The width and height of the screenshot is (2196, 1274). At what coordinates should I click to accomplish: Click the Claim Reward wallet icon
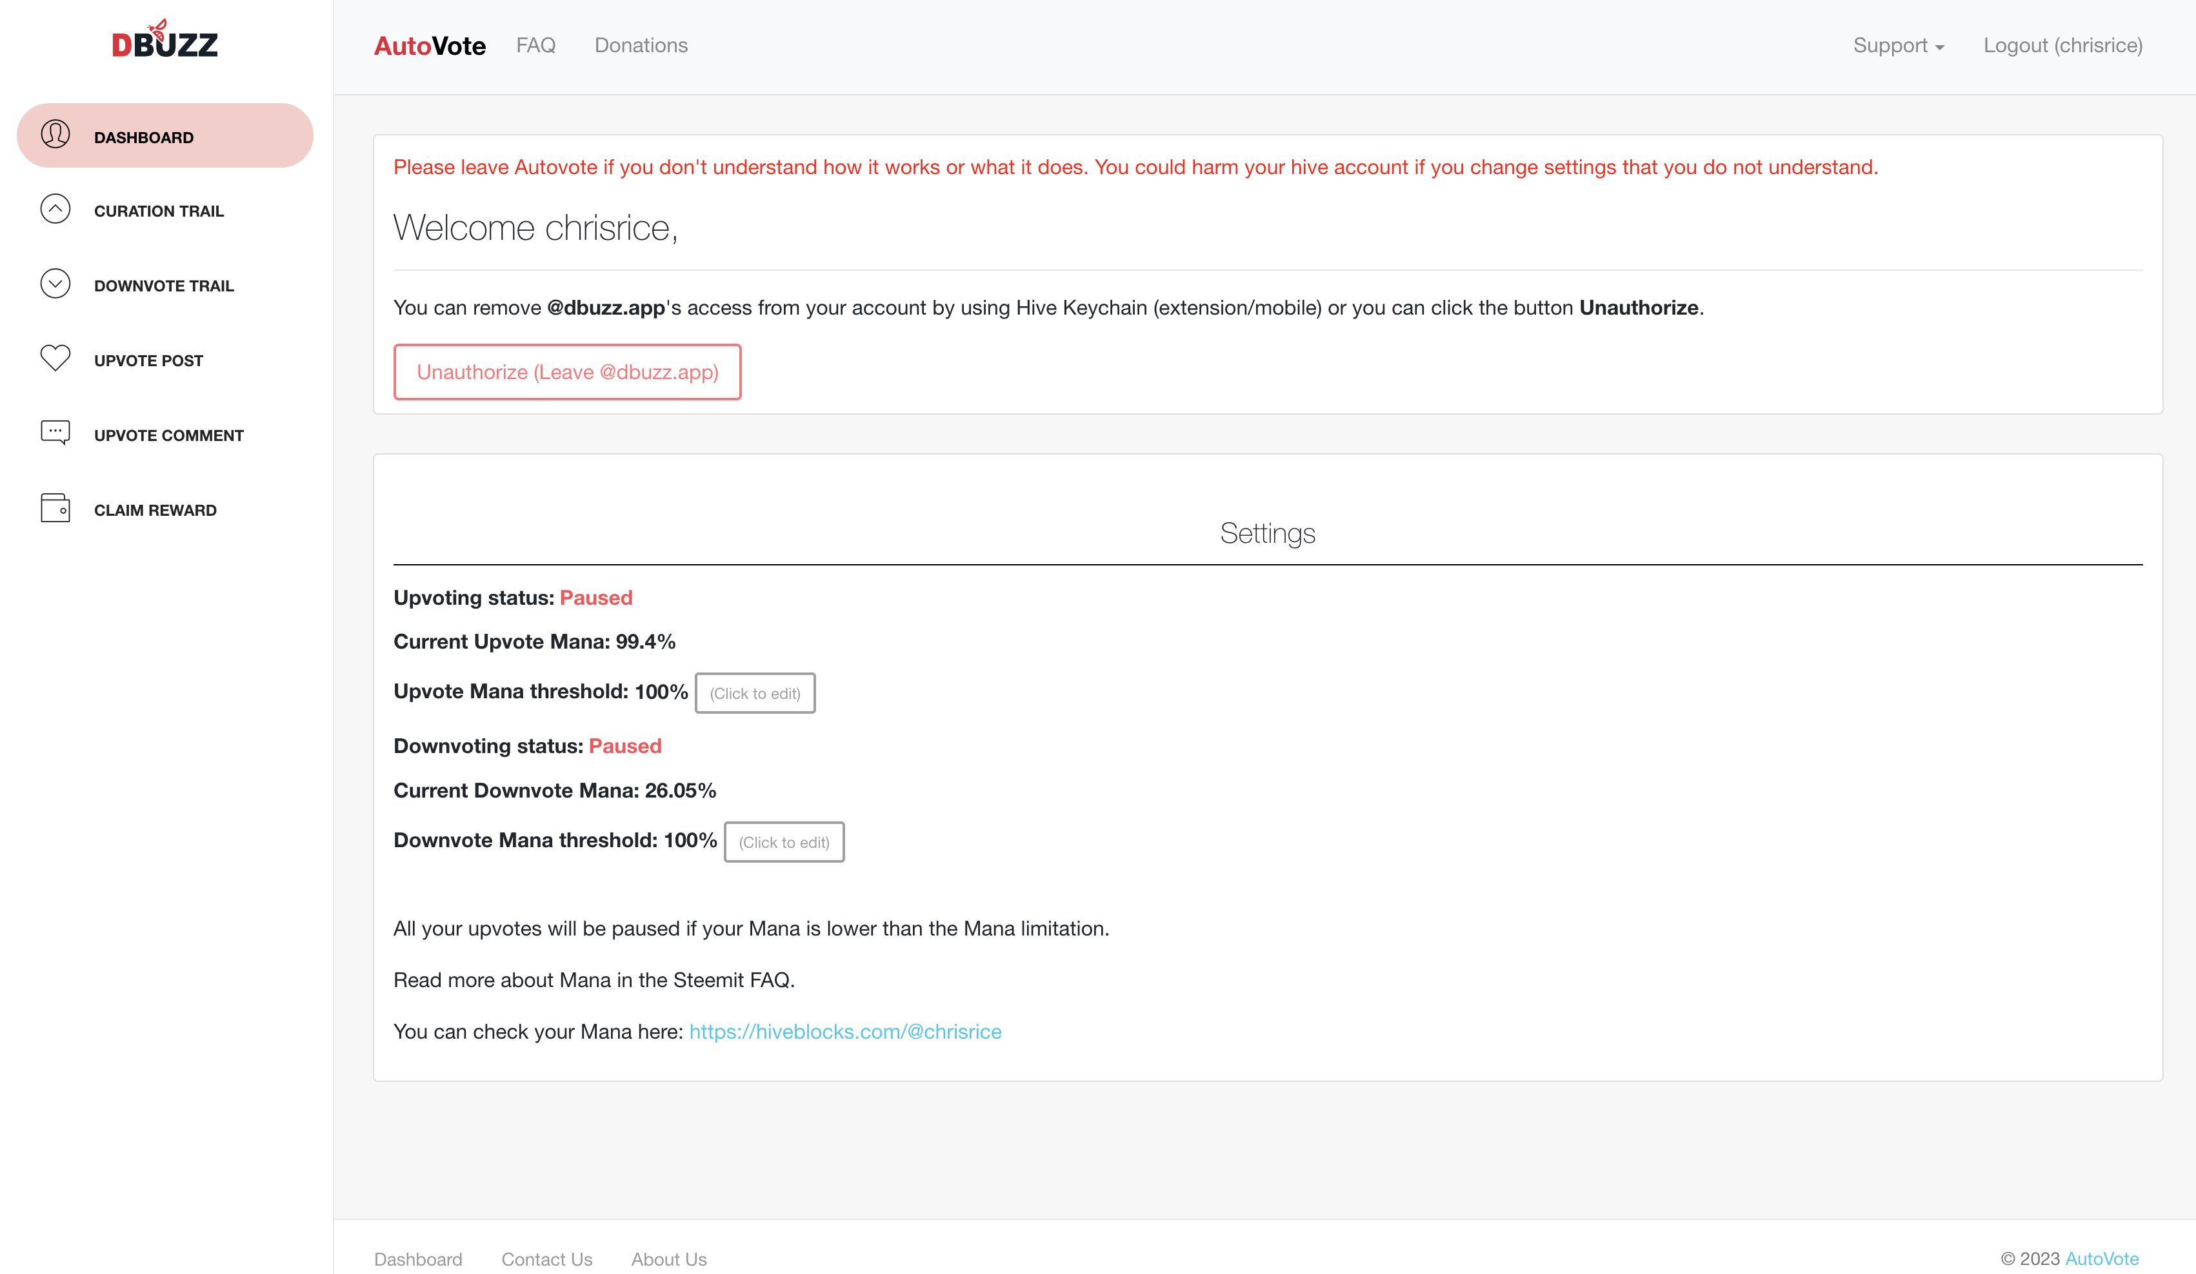(x=55, y=507)
